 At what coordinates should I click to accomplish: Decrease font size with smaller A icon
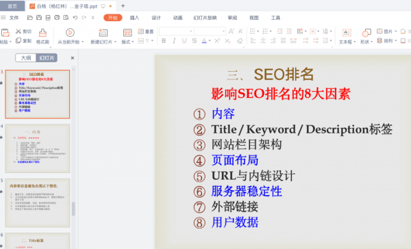tap(240, 31)
